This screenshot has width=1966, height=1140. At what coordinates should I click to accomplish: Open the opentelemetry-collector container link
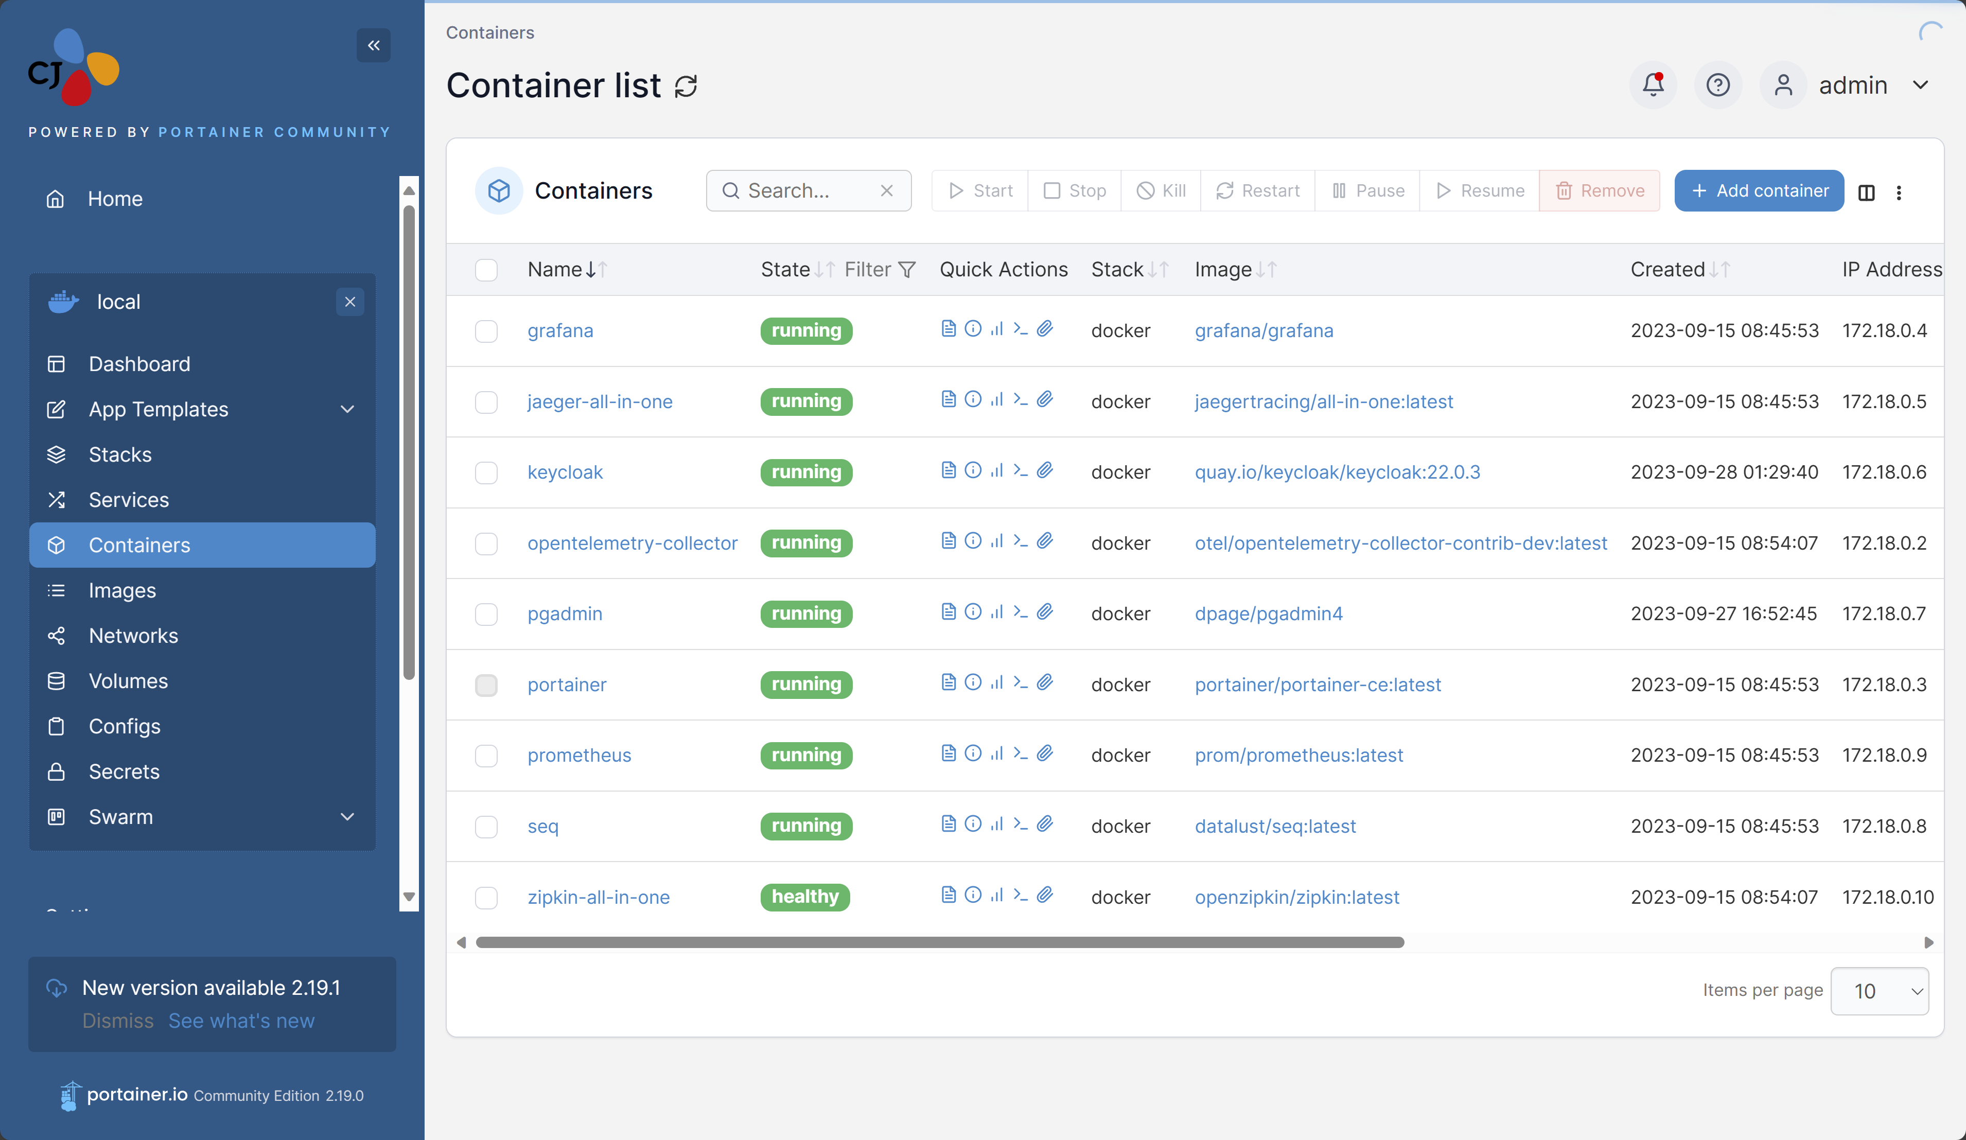(x=632, y=543)
